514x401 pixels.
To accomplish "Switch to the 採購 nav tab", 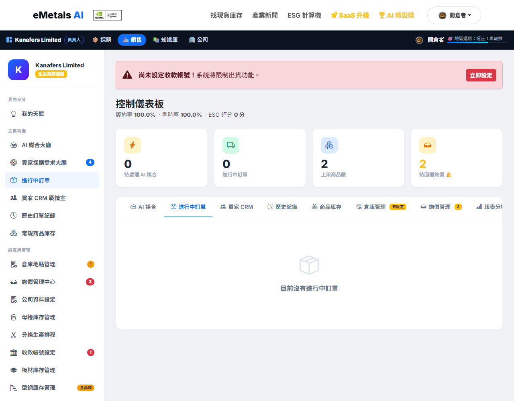I will [x=102, y=40].
